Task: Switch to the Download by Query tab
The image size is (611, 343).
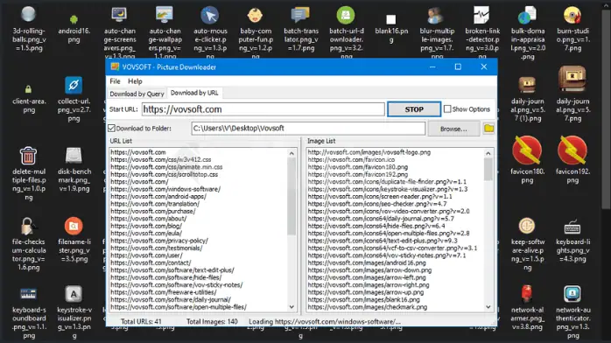Action: (137, 94)
